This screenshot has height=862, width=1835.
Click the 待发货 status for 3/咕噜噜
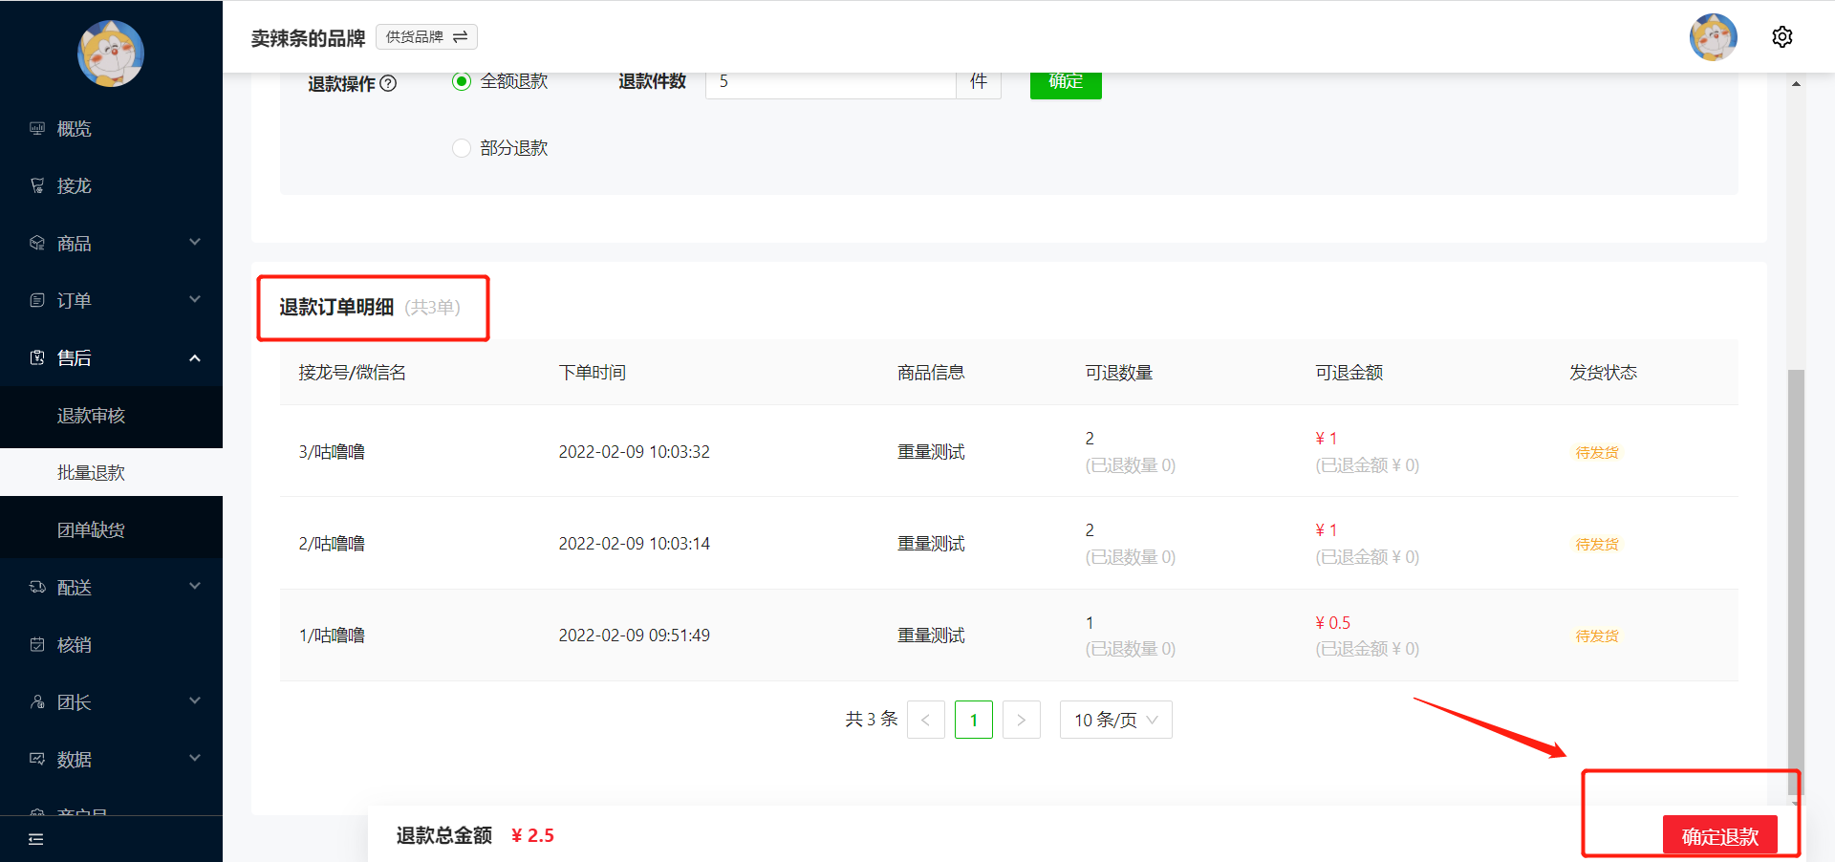click(1596, 452)
